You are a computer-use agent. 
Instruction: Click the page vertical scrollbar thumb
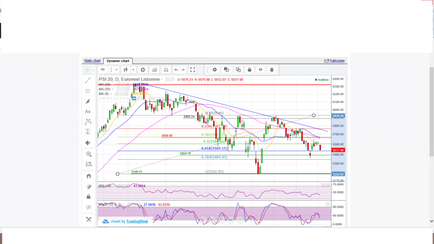point(432,111)
